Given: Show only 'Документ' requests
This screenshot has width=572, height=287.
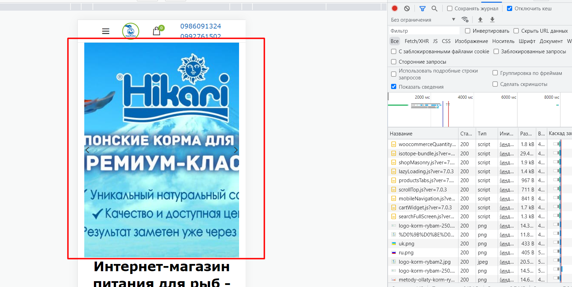Looking at the screenshot, I should click(551, 41).
